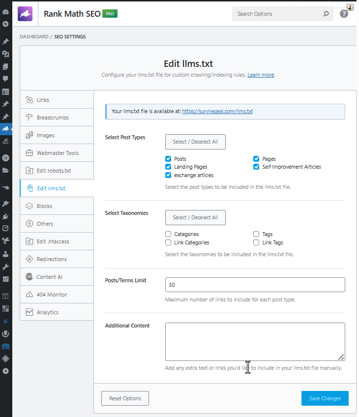Open Tools wrench icon in admin sidebar
The width and height of the screenshot is (359, 417).
click(5, 267)
